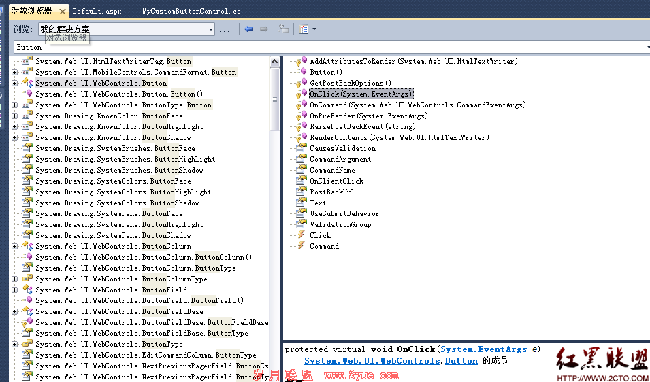Click the Click event lightning icon
Screen dimensions: 650x382
301,235
